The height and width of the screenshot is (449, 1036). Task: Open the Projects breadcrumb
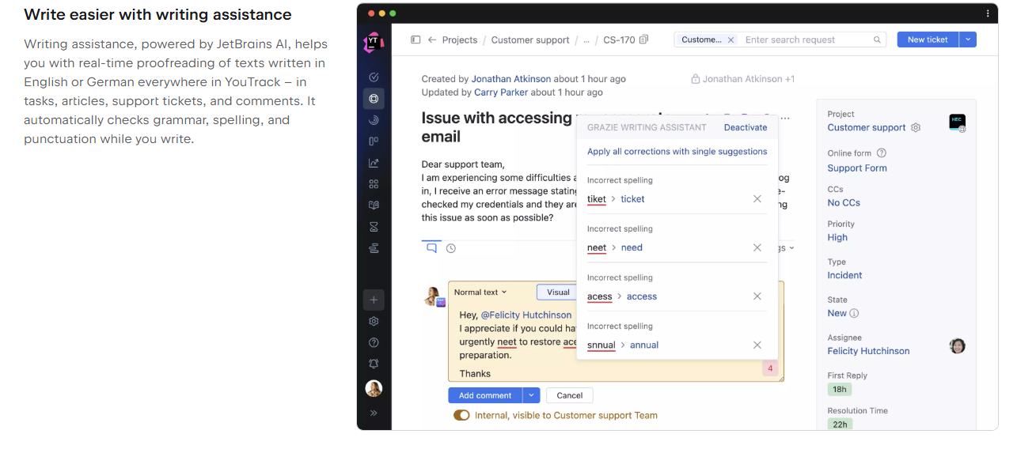[460, 40]
